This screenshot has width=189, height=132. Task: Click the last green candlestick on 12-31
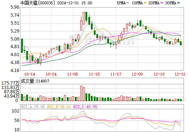click(x=181, y=43)
